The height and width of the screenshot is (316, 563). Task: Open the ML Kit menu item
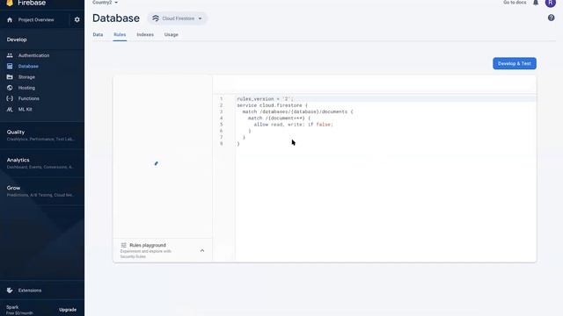(26, 109)
